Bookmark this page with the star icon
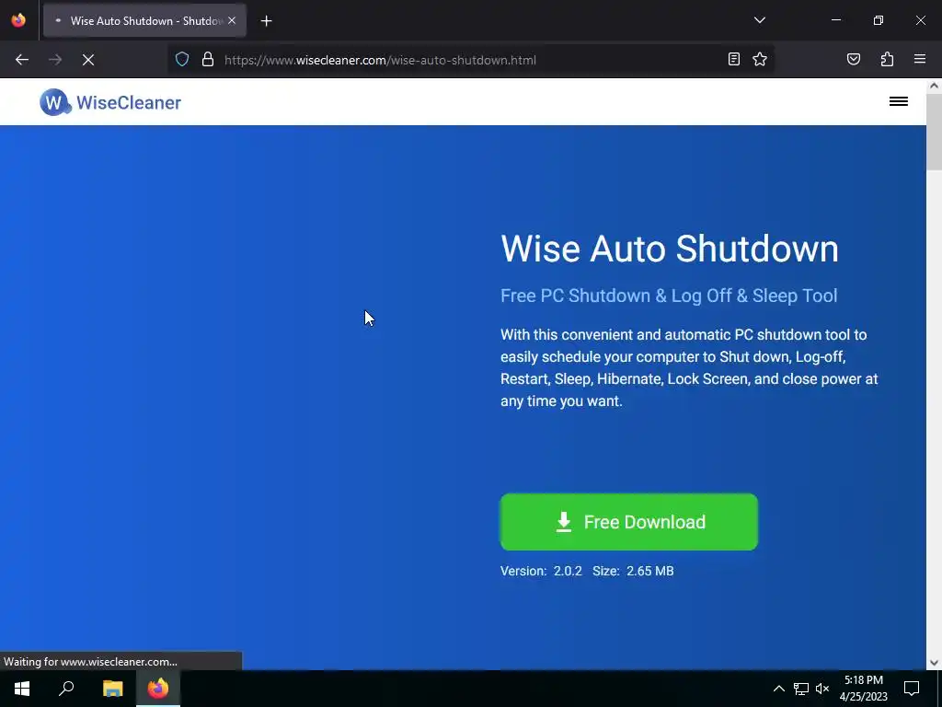 pyautogui.click(x=760, y=59)
